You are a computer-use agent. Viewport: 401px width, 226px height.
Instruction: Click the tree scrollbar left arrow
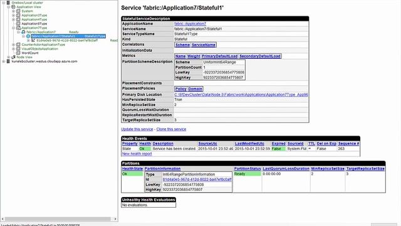(3, 219)
